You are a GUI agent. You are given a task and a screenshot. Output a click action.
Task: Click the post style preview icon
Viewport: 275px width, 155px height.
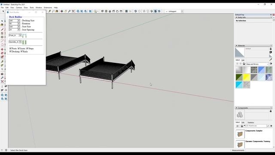pyautogui.click(x=24, y=36)
